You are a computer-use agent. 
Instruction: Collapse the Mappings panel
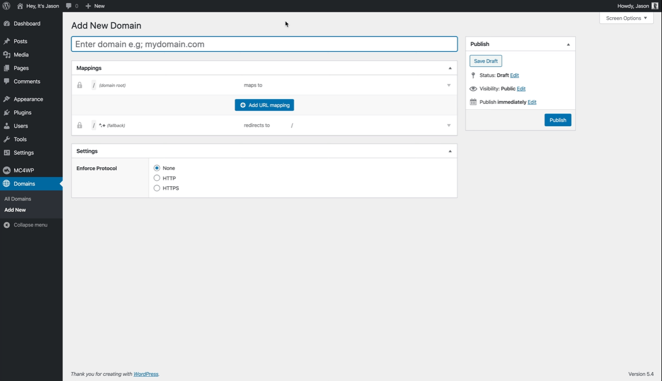pos(450,68)
